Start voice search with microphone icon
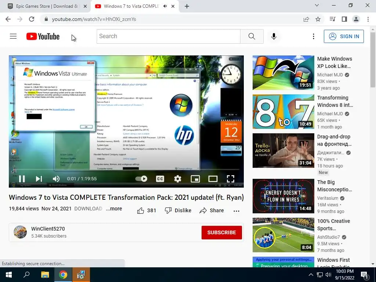Viewport: 376px width, 282px height. [274, 36]
